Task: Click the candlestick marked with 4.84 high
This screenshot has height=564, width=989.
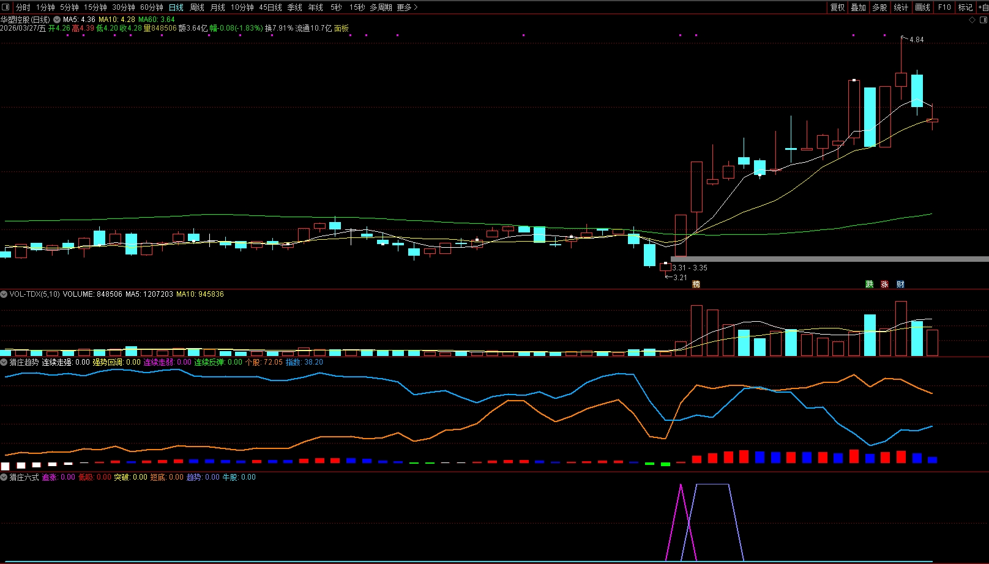Action: [x=901, y=80]
